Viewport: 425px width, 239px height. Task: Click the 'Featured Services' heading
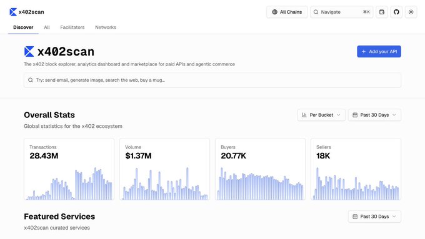point(59,217)
